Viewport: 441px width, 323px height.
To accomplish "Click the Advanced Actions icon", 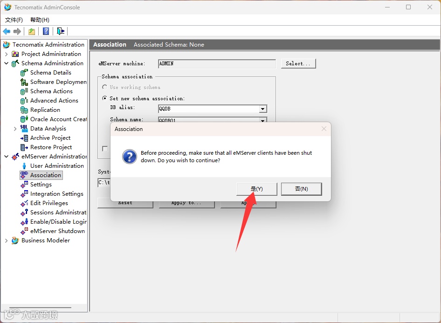I will [x=24, y=100].
